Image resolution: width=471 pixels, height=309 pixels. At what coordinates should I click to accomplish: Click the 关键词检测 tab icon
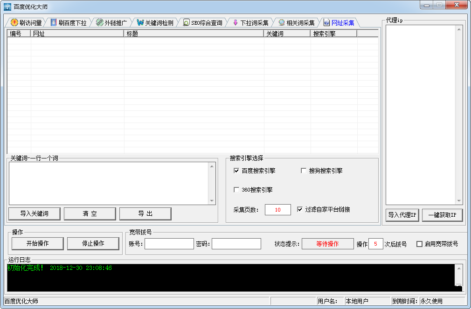(x=140, y=22)
